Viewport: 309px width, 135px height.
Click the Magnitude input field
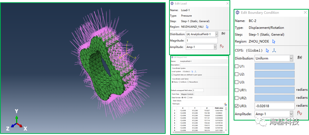click(x=202, y=40)
